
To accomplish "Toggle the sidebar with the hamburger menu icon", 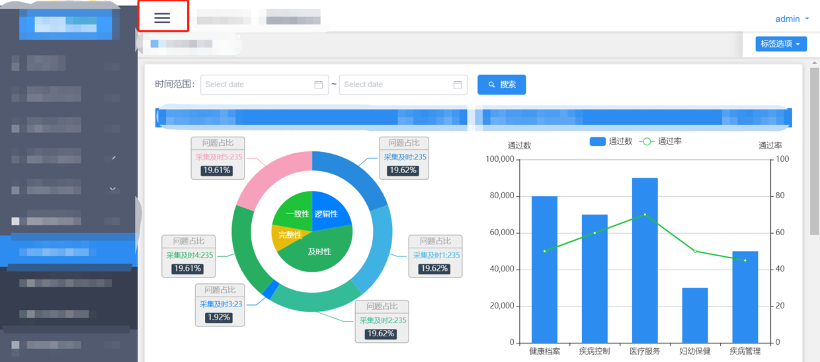I will [x=162, y=18].
